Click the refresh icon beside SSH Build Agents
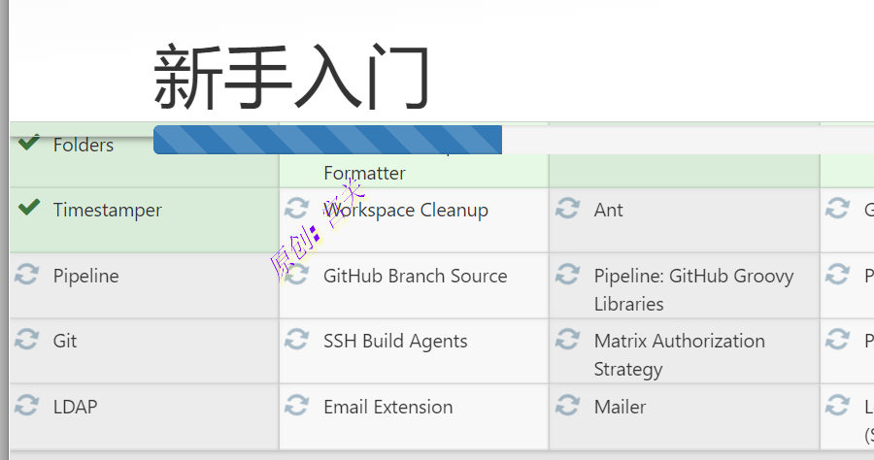Viewport: 874px width, 460px height. point(297,341)
